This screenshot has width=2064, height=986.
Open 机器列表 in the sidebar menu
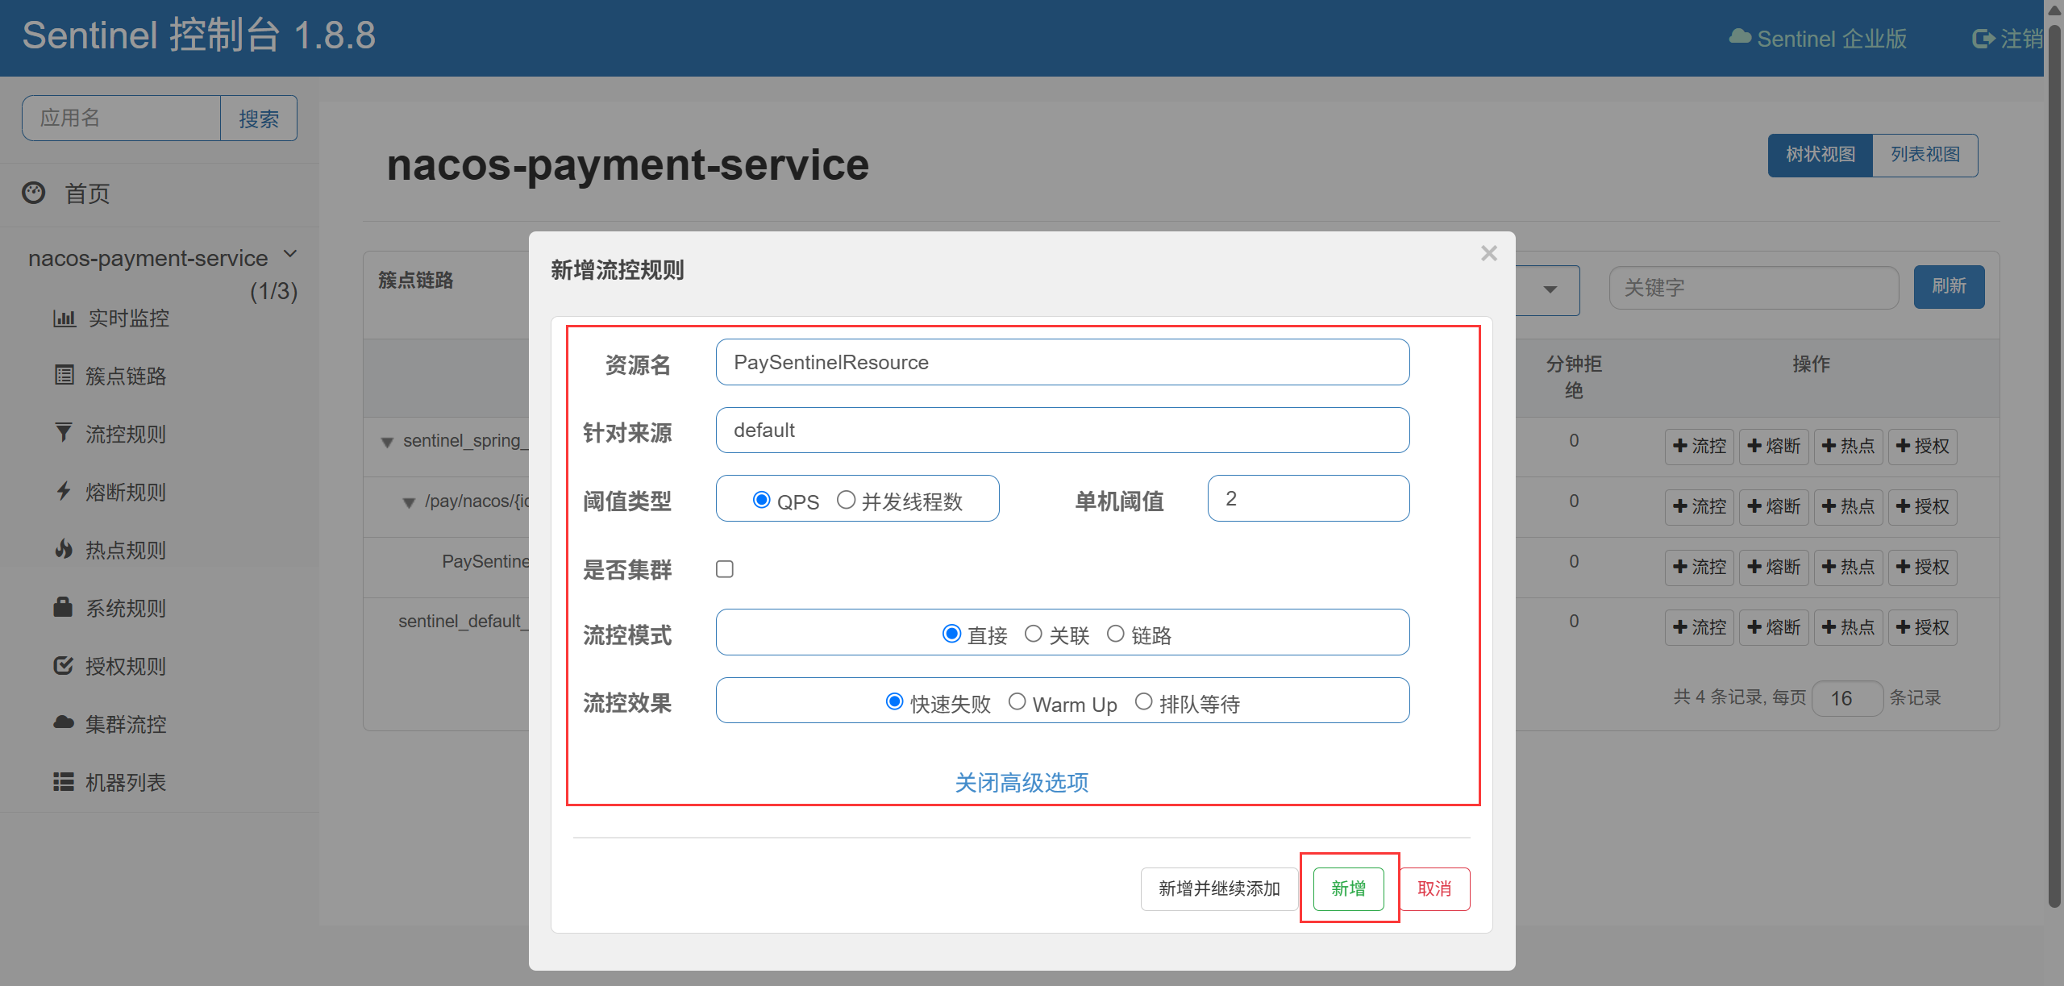click(x=125, y=782)
